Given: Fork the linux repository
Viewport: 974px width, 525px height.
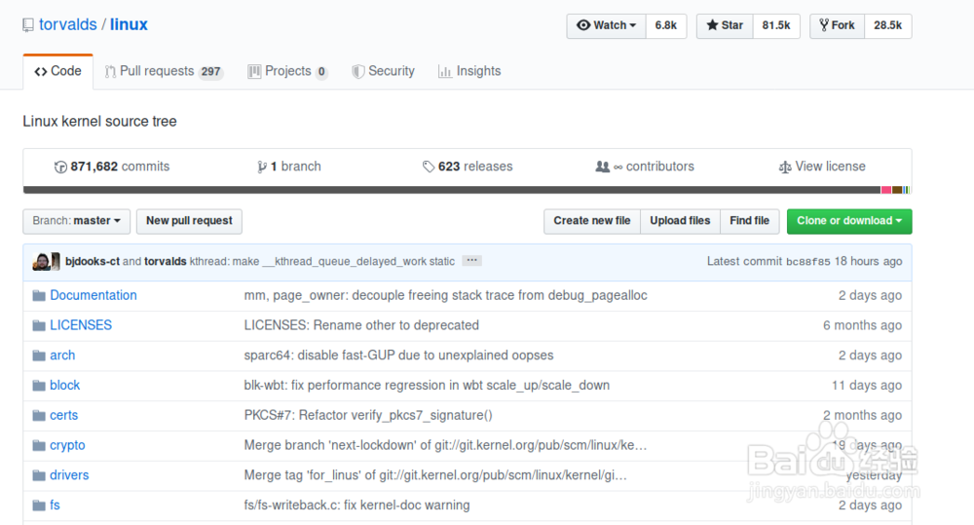Looking at the screenshot, I should (837, 25).
